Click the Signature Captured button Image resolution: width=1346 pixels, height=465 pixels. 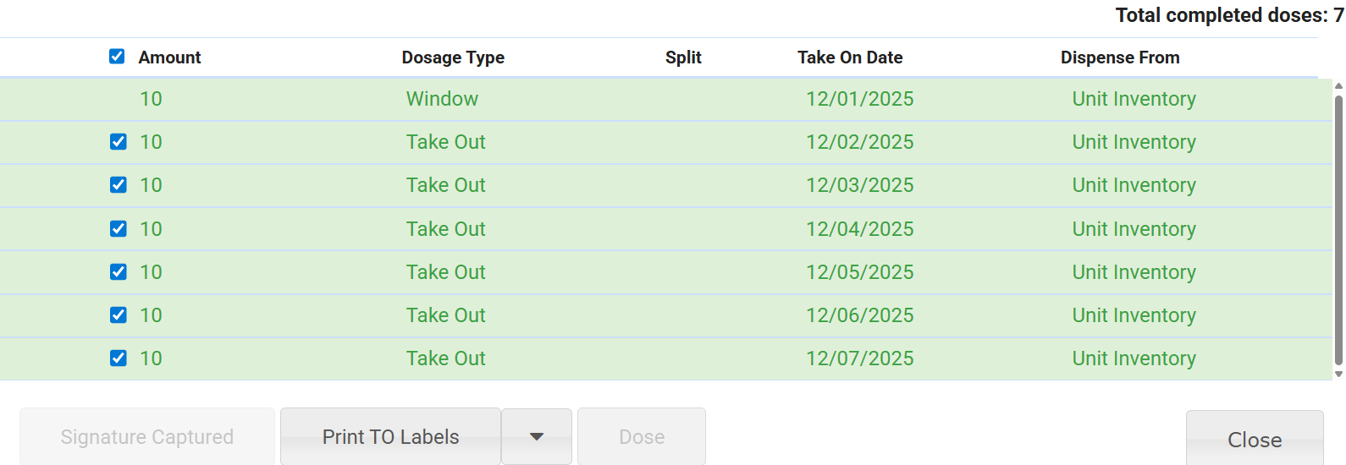(147, 436)
